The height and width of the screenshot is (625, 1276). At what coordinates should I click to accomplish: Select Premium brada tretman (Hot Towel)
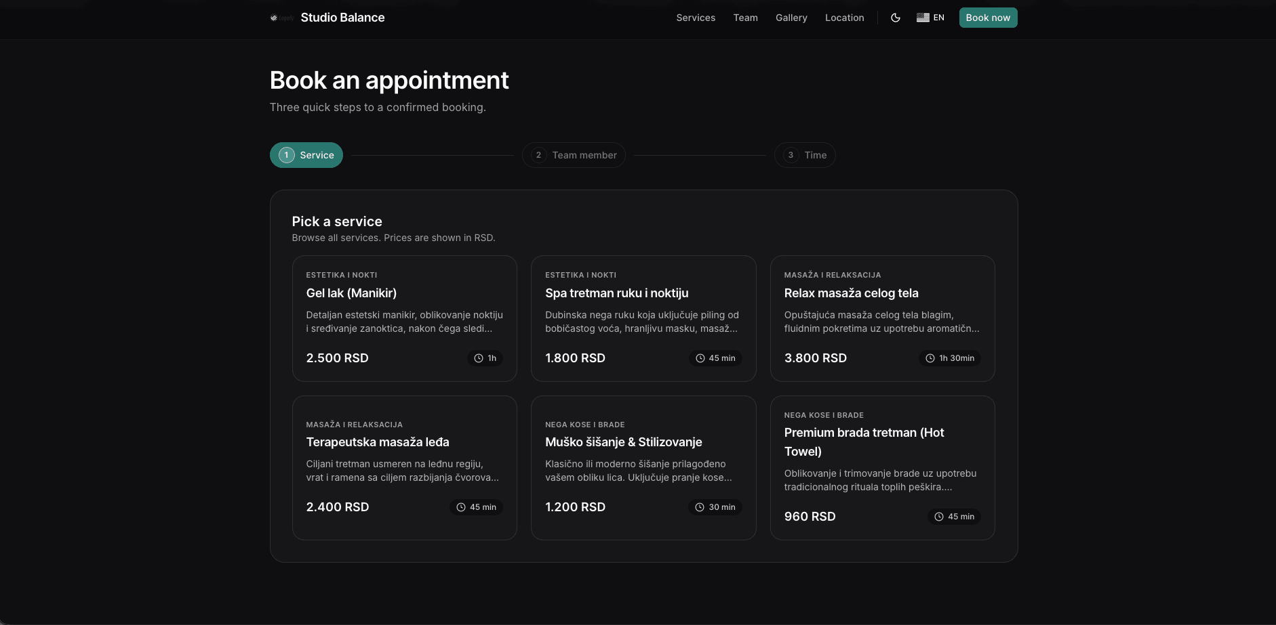pyautogui.click(x=883, y=468)
